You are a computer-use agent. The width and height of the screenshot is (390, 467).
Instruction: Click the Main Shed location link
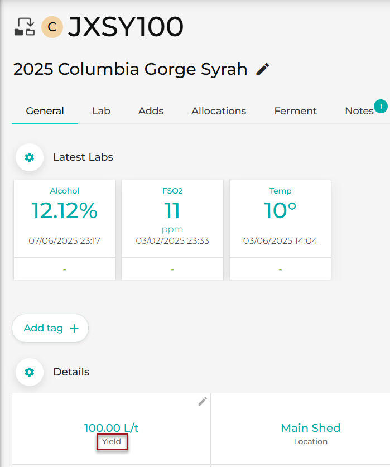click(x=310, y=428)
